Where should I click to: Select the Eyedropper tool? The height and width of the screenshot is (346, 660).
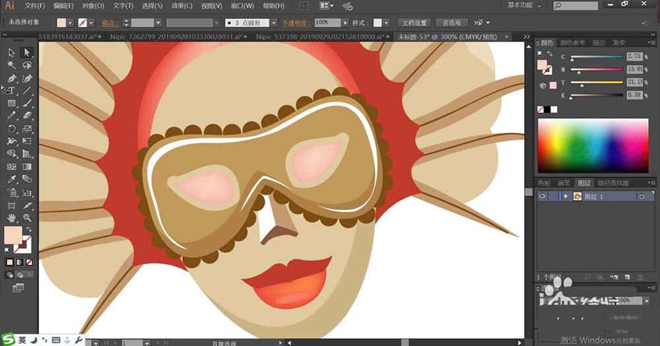click(12, 180)
